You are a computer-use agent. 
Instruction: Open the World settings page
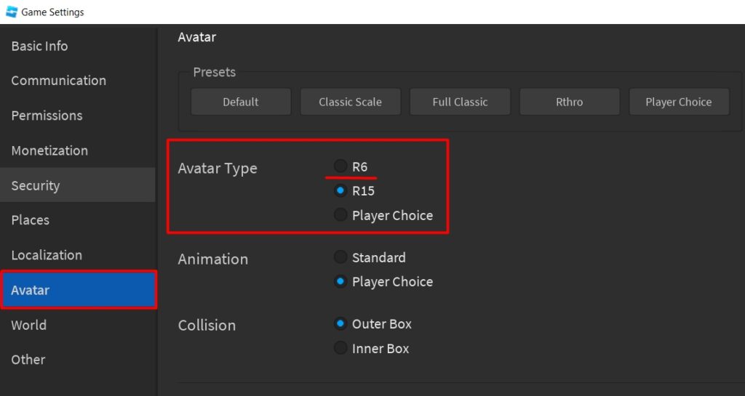79,325
